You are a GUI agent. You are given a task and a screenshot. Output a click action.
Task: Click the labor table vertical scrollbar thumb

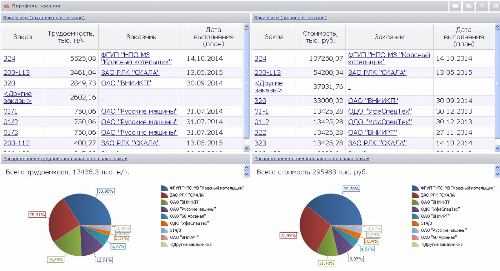[247, 84]
